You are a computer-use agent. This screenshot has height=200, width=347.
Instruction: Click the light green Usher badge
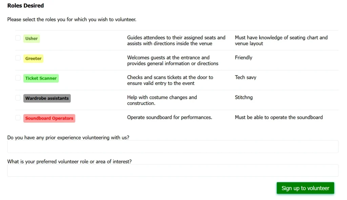pyautogui.click(x=32, y=39)
